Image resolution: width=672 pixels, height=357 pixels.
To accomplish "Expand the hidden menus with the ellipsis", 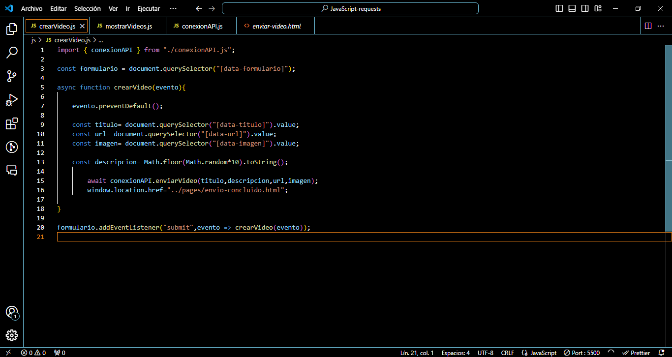I will [173, 8].
